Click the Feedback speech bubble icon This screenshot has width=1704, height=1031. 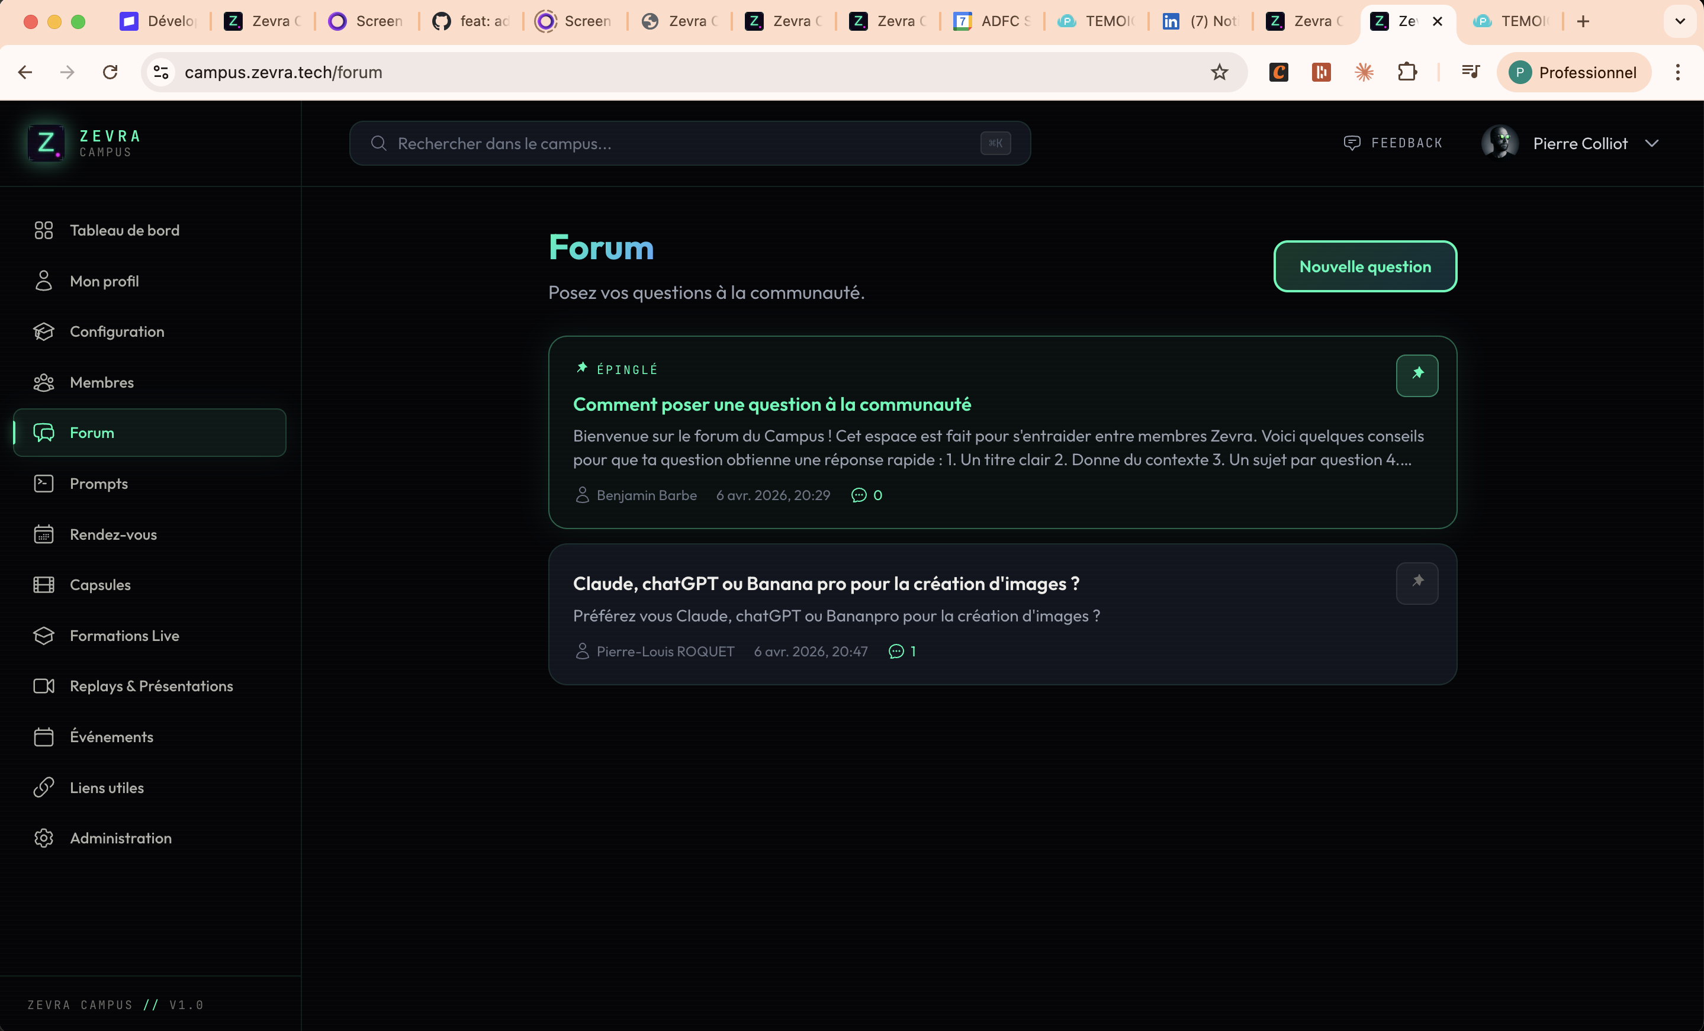point(1351,143)
